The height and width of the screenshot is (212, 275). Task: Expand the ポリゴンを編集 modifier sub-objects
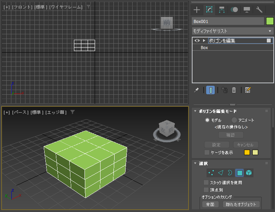pyautogui.click(x=204, y=41)
